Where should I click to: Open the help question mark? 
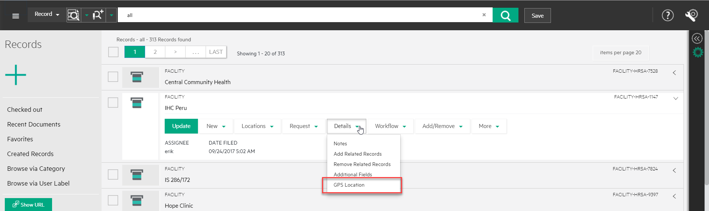click(668, 15)
